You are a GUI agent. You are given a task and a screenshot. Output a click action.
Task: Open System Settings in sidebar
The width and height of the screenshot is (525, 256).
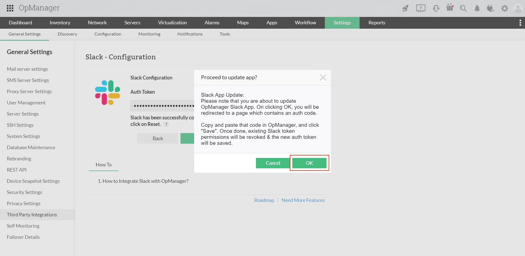click(24, 136)
